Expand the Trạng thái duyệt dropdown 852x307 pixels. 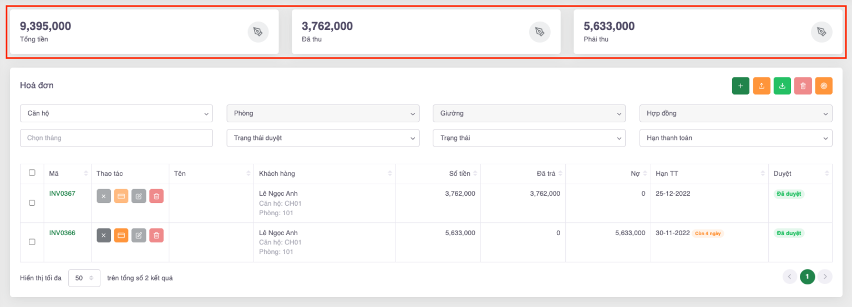click(x=323, y=138)
